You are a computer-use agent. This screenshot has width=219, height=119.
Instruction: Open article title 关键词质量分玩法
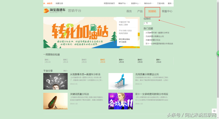pyautogui.click(x=79, y=94)
